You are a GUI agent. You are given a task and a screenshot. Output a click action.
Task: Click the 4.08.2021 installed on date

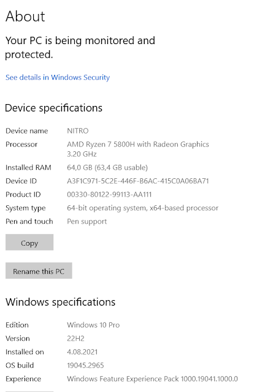[82, 352]
